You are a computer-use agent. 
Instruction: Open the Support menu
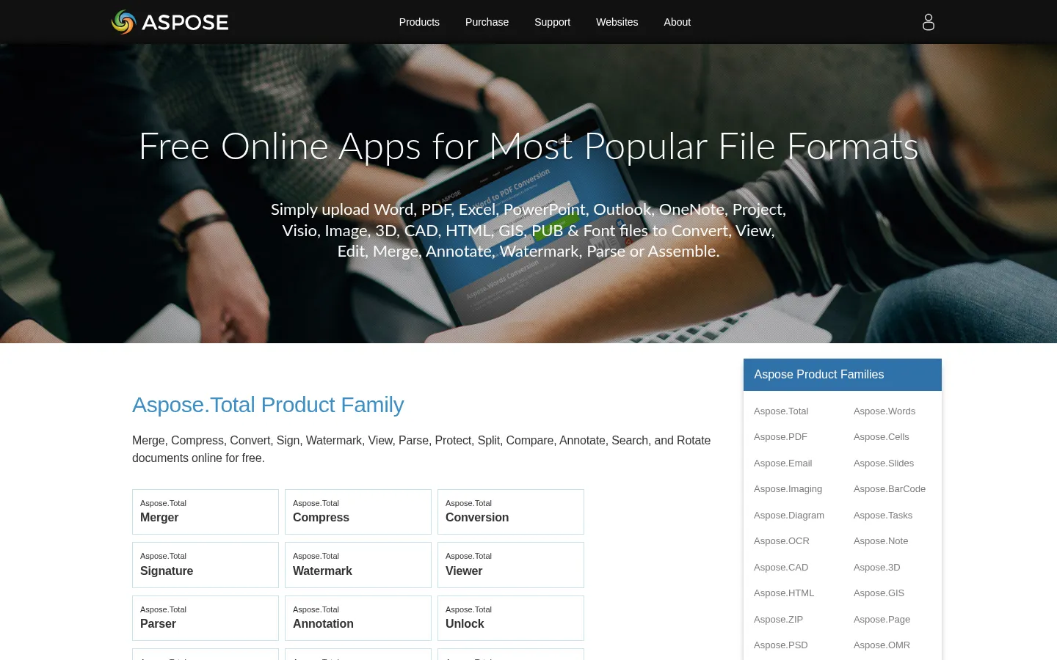coord(552,22)
